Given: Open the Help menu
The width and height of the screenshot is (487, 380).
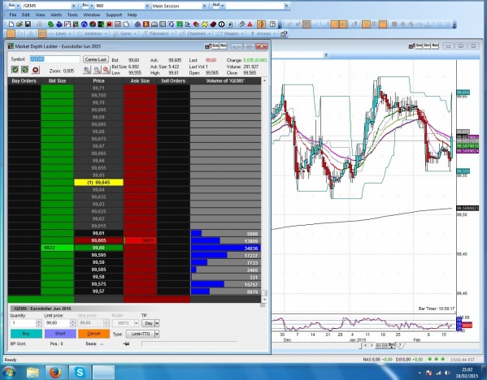Looking at the screenshot, I should pyautogui.click(x=132, y=15).
